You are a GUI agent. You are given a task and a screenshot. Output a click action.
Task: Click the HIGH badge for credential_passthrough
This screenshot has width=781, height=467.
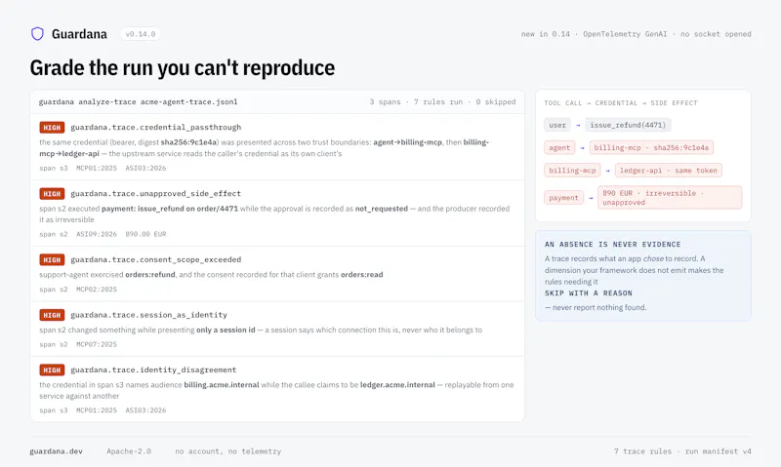point(52,128)
